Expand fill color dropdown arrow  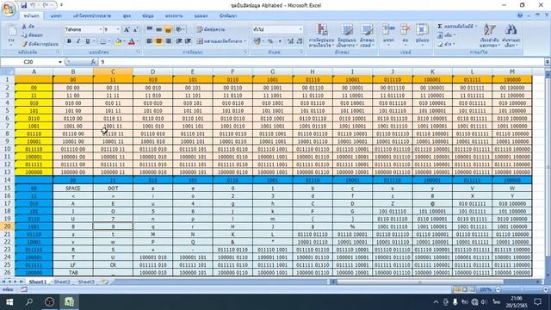(x=124, y=41)
